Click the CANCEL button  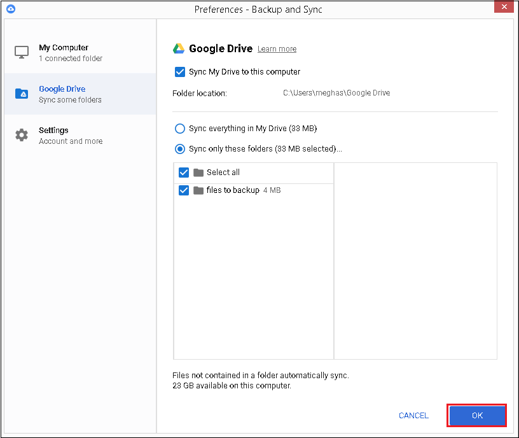413,416
